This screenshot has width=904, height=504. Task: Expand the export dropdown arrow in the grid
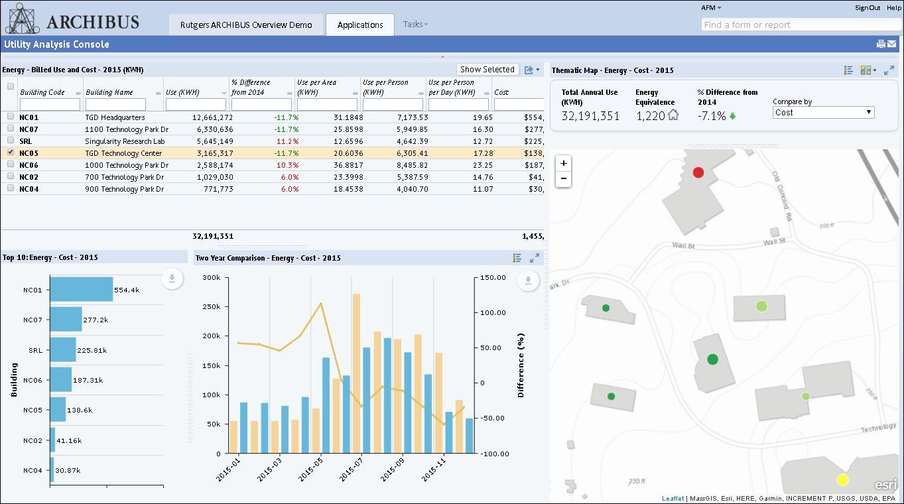click(x=538, y=70)
